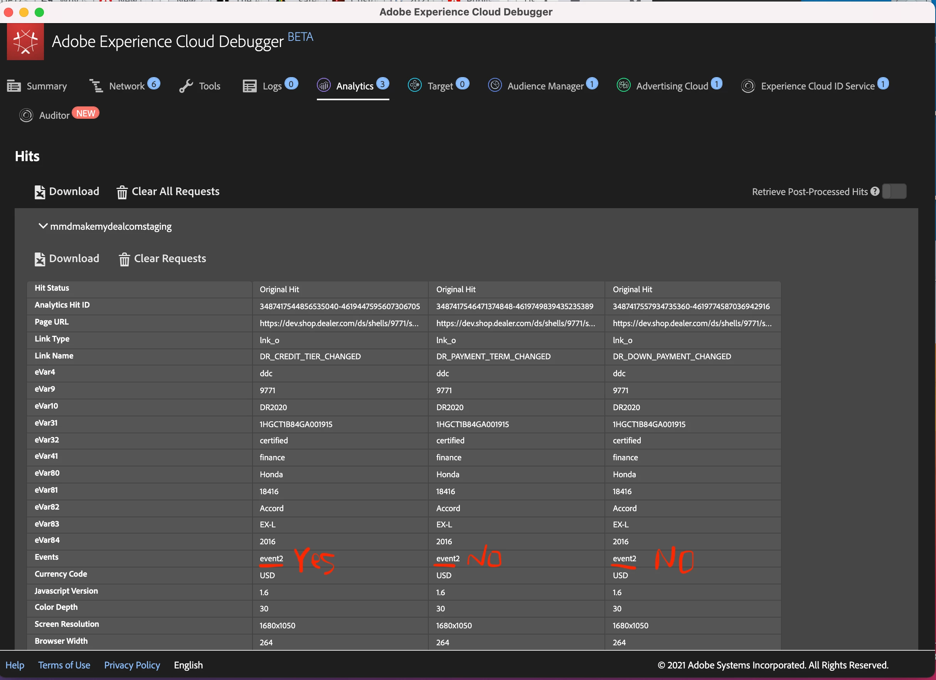Open the Terms of Use link

[x=64, y=665]
